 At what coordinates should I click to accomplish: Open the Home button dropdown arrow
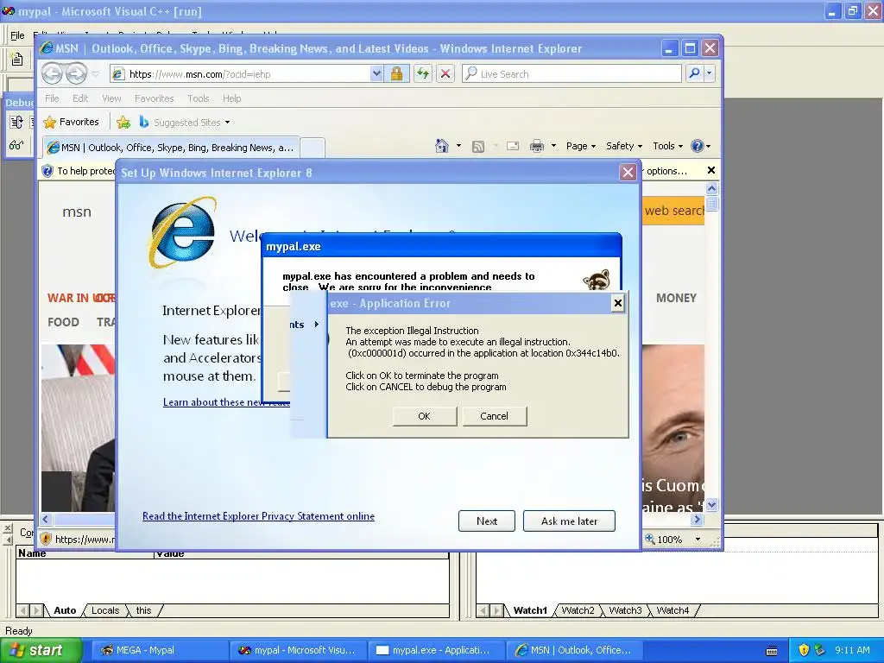(x=458, y=146)
